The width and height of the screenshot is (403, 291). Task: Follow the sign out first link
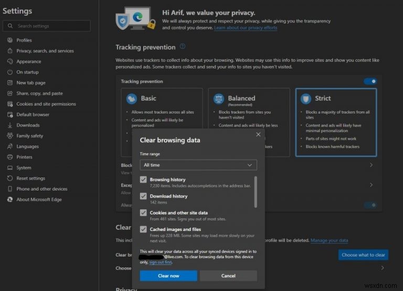161,262
